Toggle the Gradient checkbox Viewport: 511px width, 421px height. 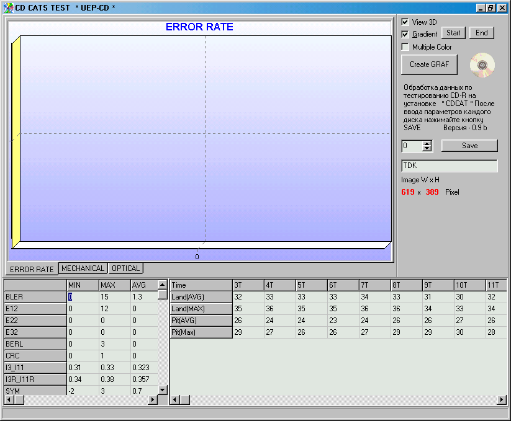click(405, 34)
